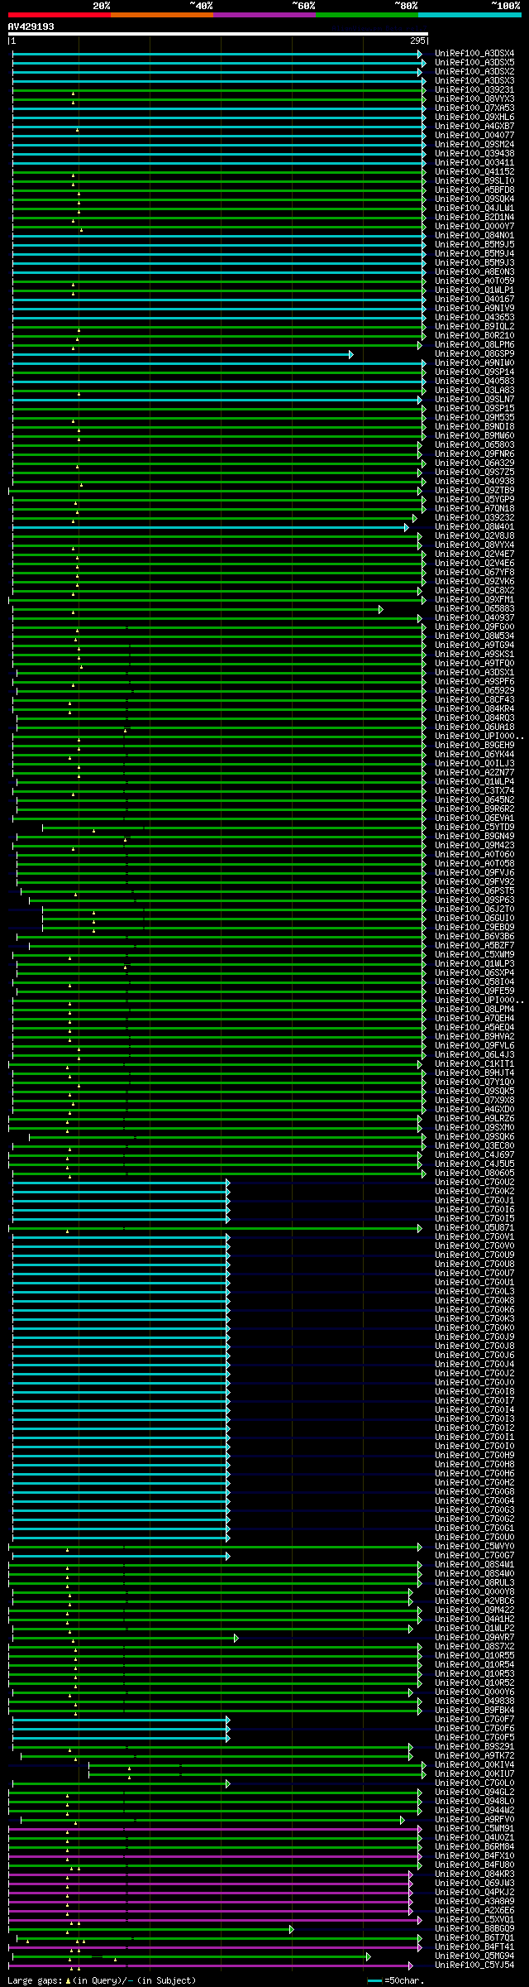Select the UniRef100_A9TK72 label
Viewport: 529px width, 1987px height.
point(474,1756)
